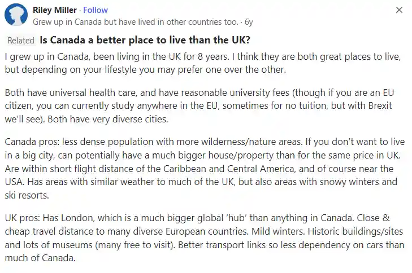Click the paragraph starting "UK pros"
Screen dimensions: 412x273
coord(205,238)
